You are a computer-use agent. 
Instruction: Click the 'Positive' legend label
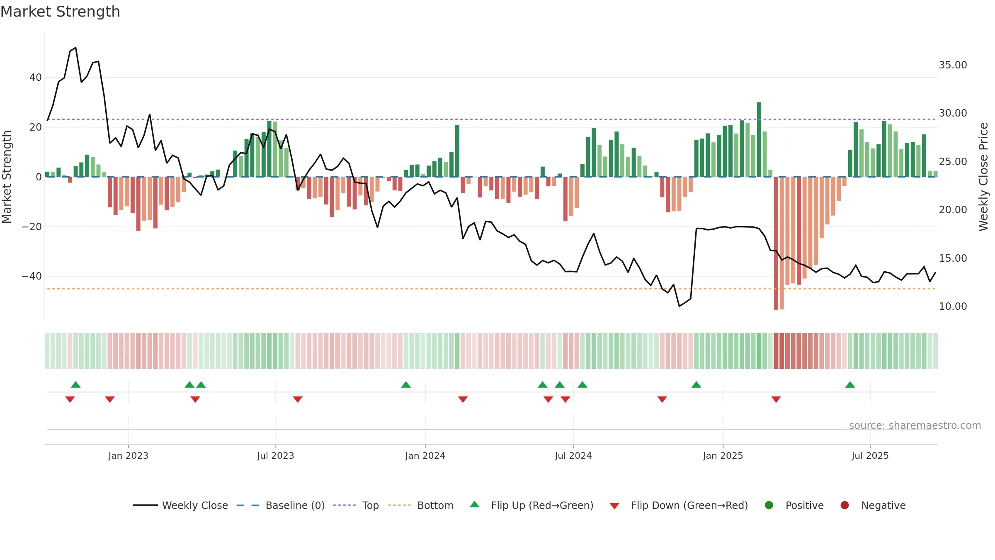pos(805,505)
